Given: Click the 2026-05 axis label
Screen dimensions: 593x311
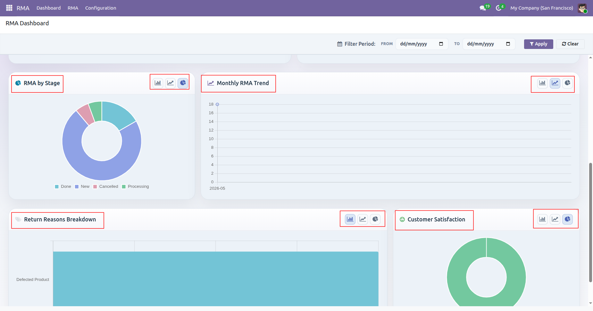Looking at the screenshot, I should coord(217,188).
